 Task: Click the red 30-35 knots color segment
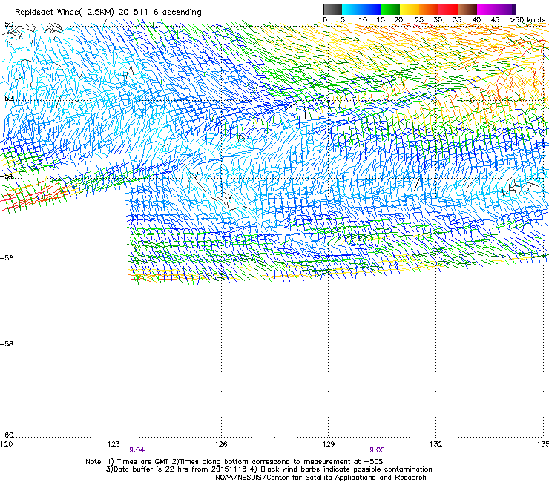tap(448, 9)
